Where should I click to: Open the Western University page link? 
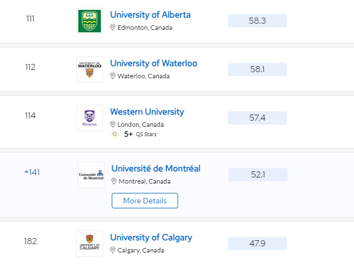click(147, 112)
